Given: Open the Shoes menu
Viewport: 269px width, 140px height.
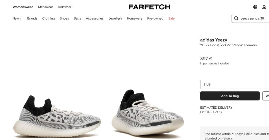Looking at the screenshot, I should tap(64, 18).
